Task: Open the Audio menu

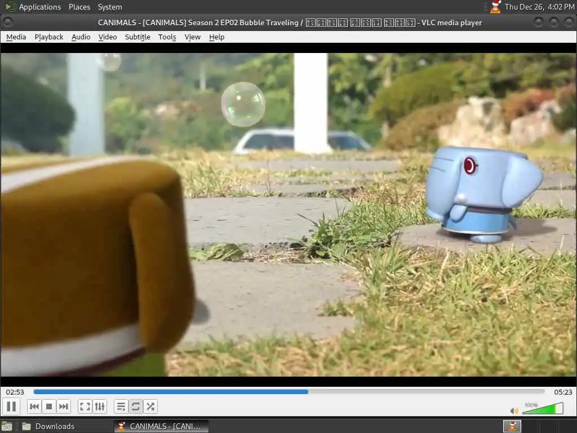Action: click(x=81, y=37)
